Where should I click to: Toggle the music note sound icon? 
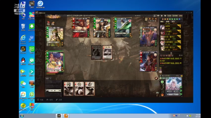(x=155, y=16)
